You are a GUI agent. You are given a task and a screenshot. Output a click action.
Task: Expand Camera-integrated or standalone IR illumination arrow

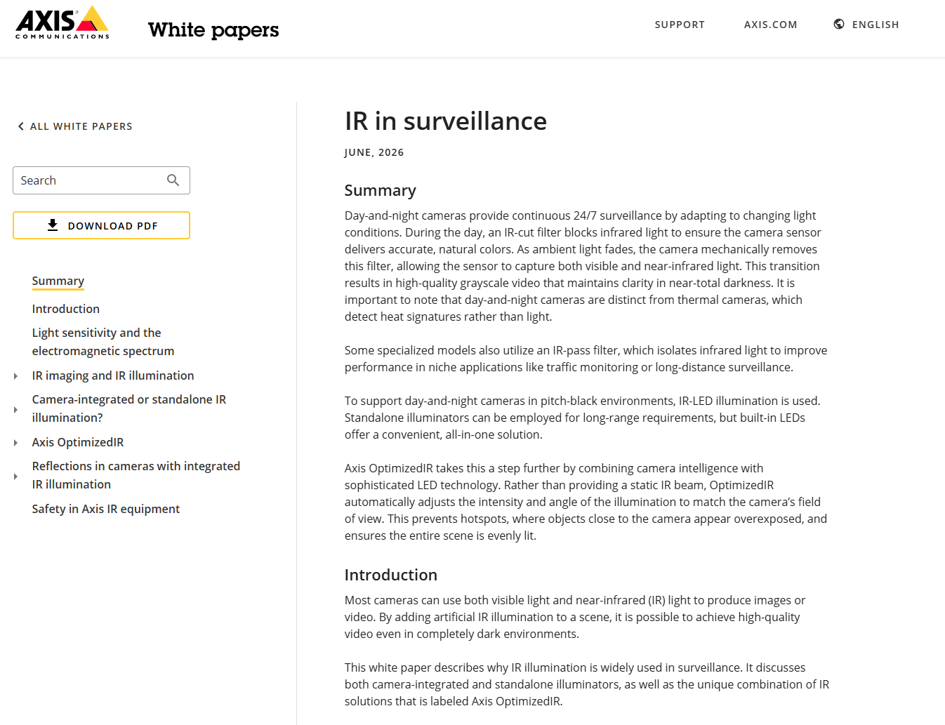click(15, 409)
